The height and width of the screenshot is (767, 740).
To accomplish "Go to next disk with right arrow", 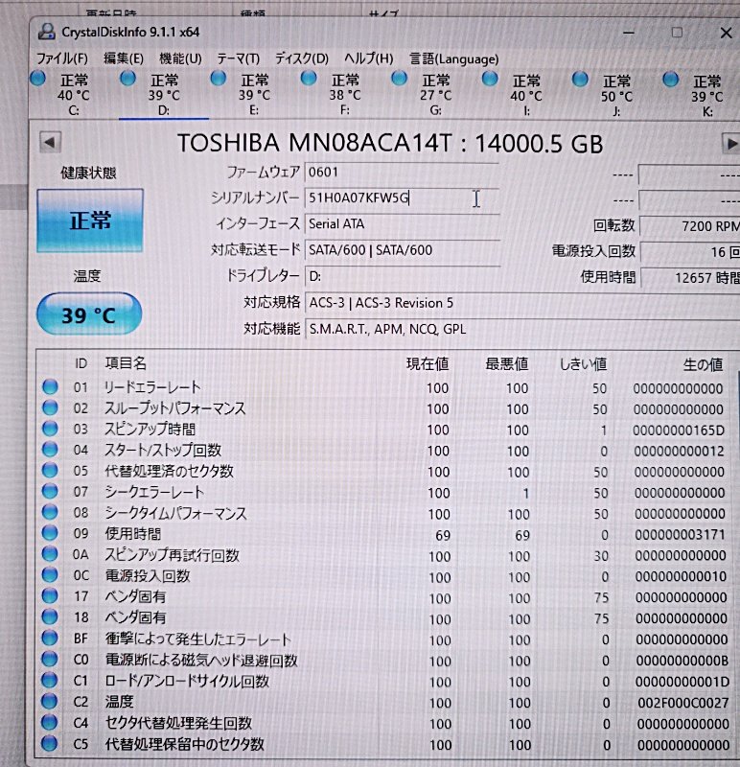I will pos(728,144).
